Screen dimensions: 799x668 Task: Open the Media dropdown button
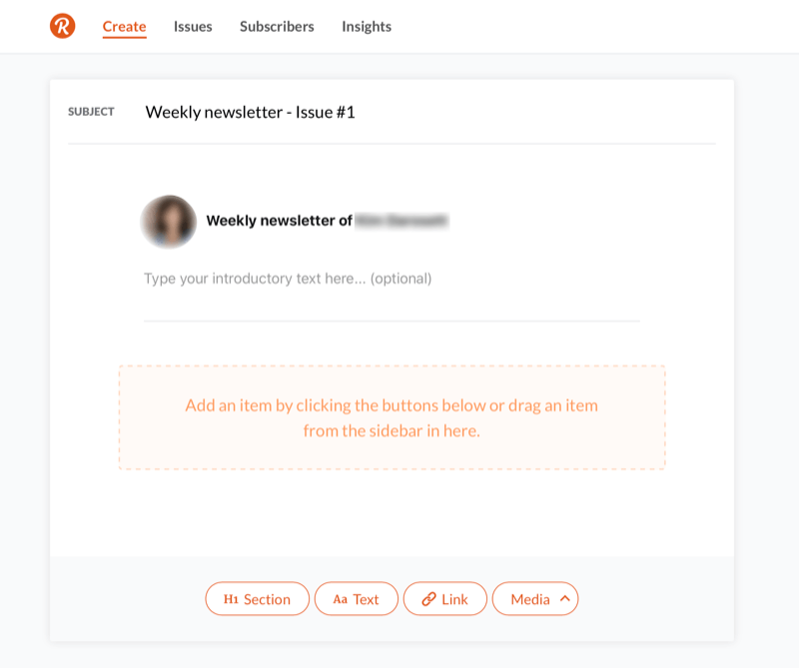click(x=535, y=599)
